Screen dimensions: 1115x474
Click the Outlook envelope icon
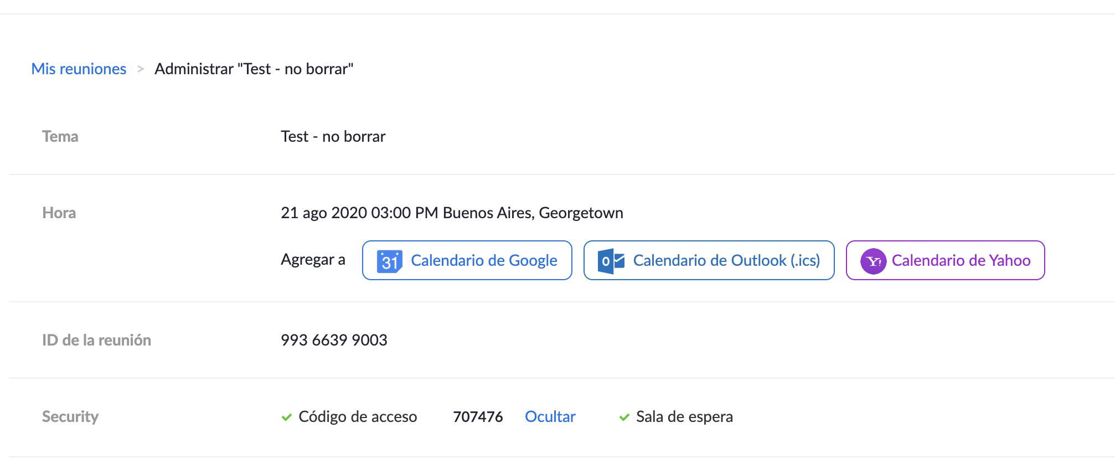(x=611, y=261)
